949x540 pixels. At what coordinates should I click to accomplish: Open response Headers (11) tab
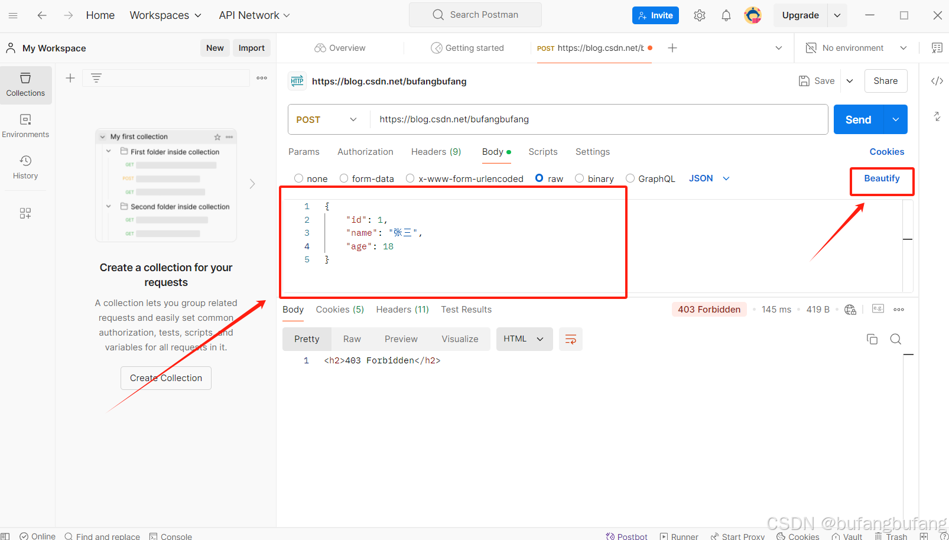402,310
